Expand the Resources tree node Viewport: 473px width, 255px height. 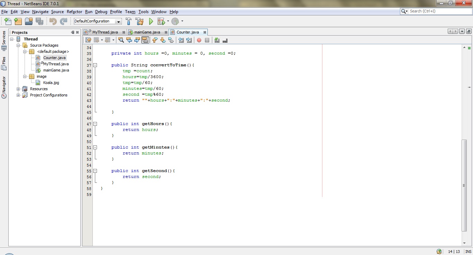[x=18, y=89]
